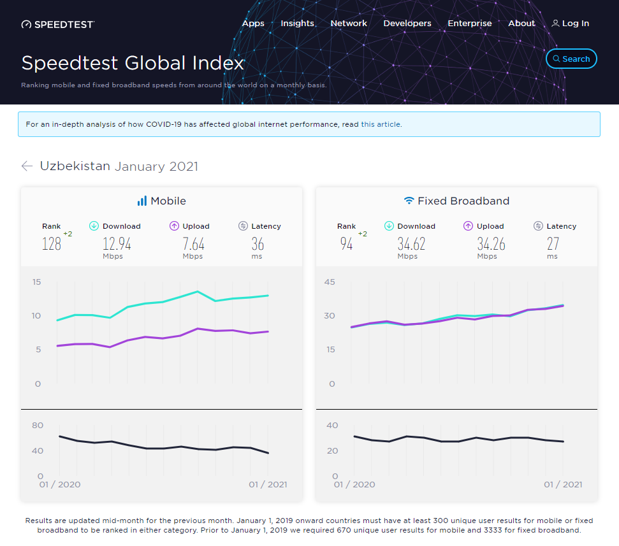Click the Speedtest Global Index heading
Viewport: 619px width, 546px height.
tap(133, 63)
